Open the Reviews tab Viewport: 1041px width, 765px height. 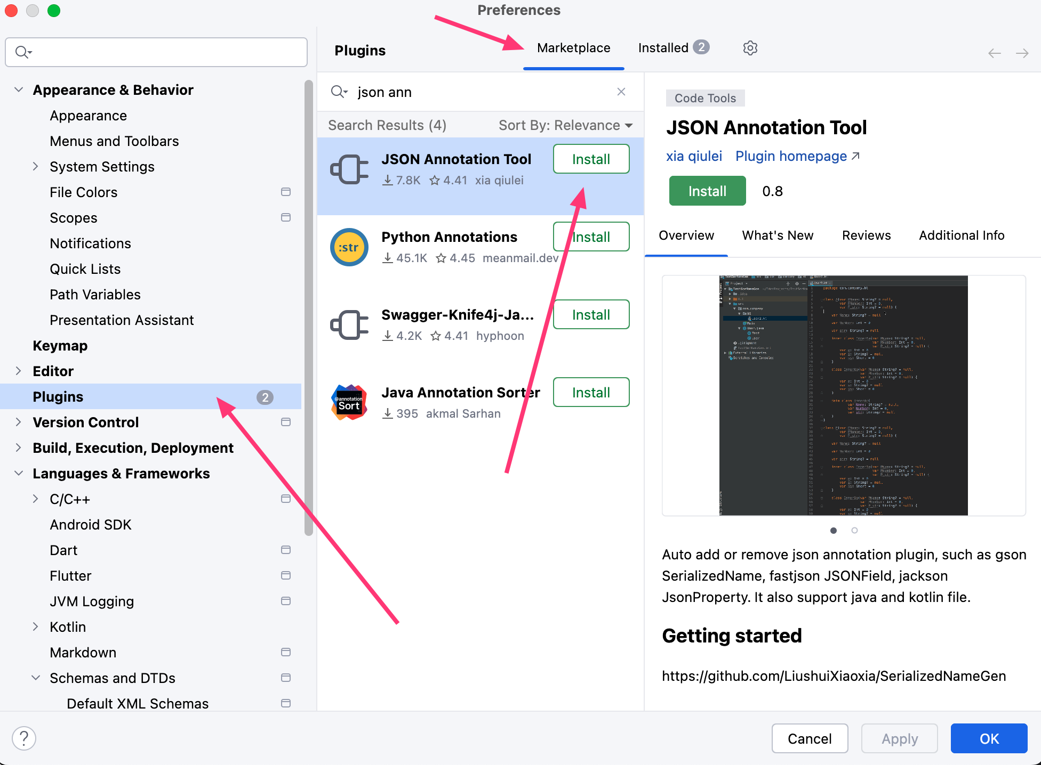(866, 235)
